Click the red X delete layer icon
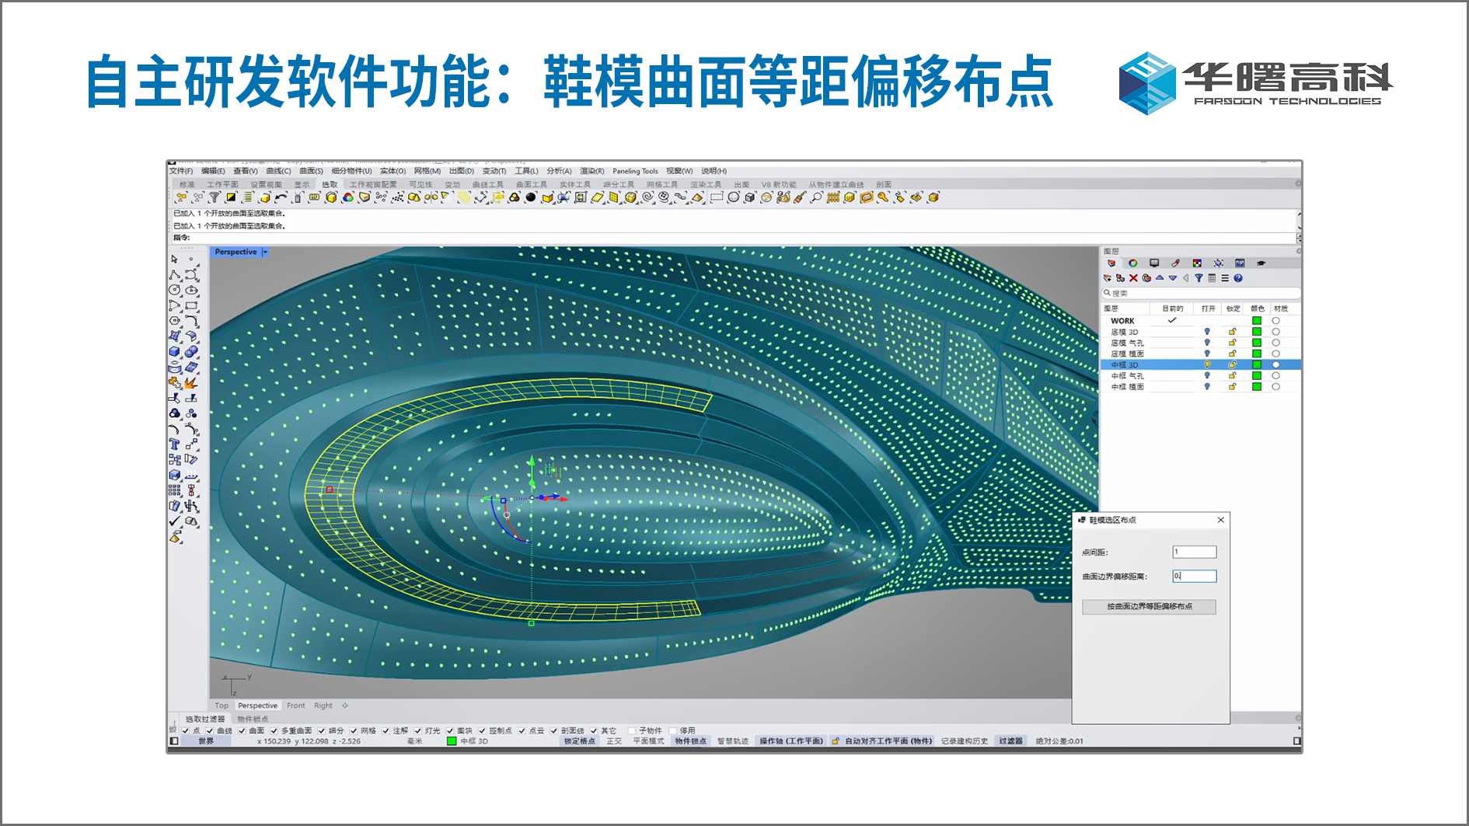This screenshot has height=826, width=1469. pos(1133,278)
